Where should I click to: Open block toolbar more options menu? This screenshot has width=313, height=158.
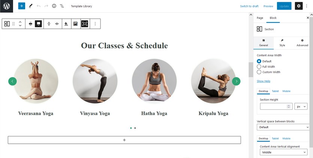95,24
